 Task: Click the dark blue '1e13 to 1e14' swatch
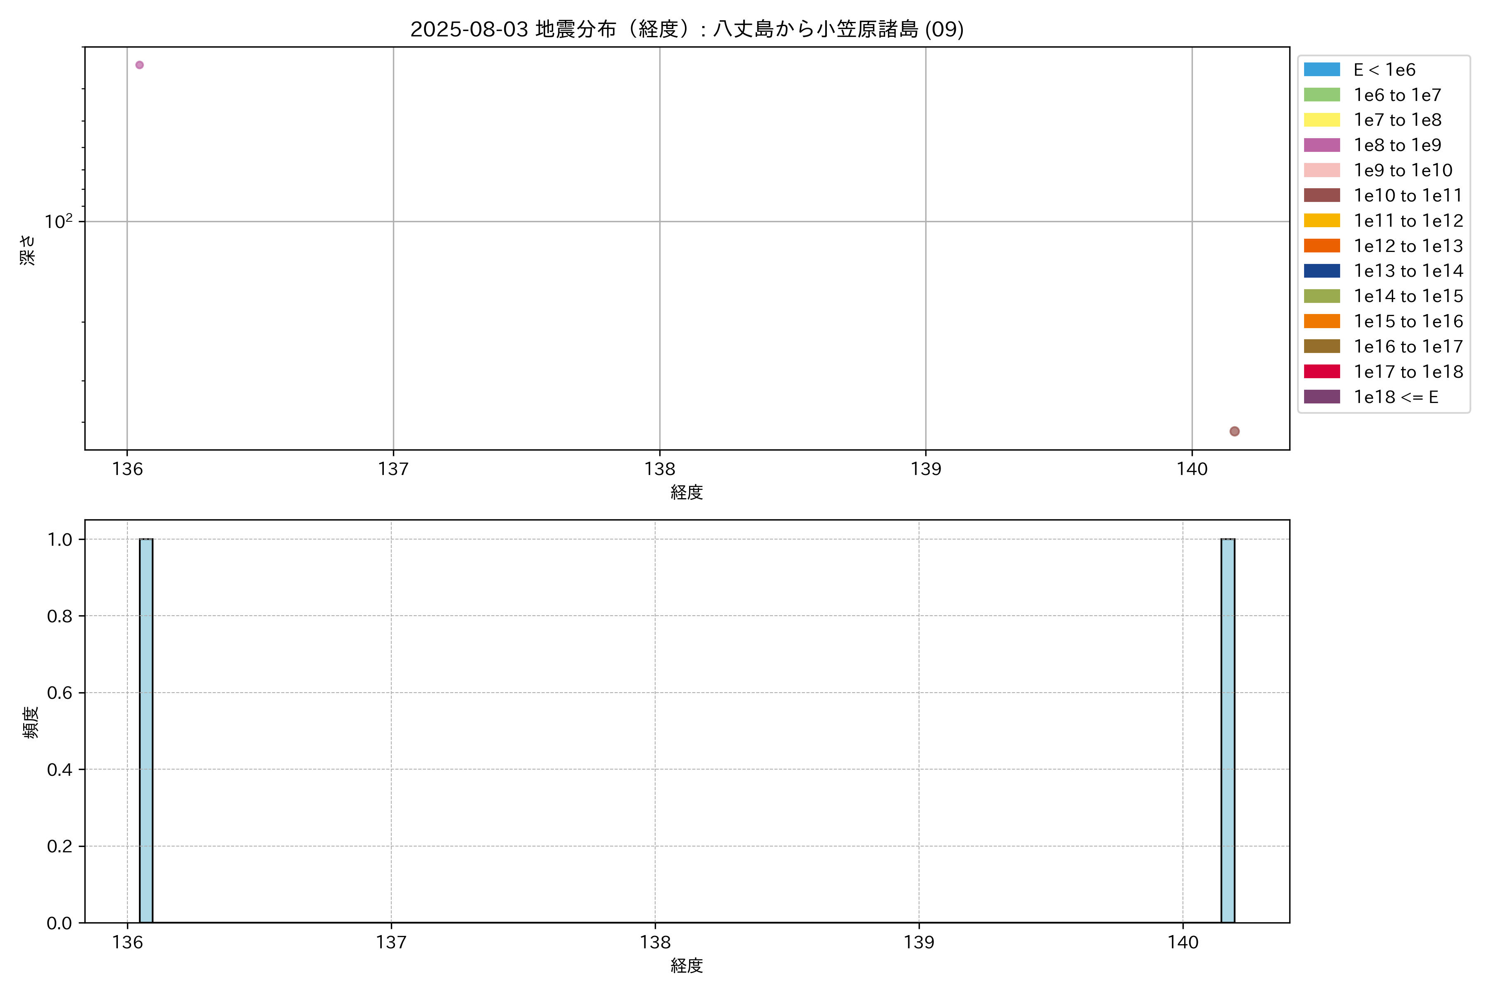[1321, 271]
